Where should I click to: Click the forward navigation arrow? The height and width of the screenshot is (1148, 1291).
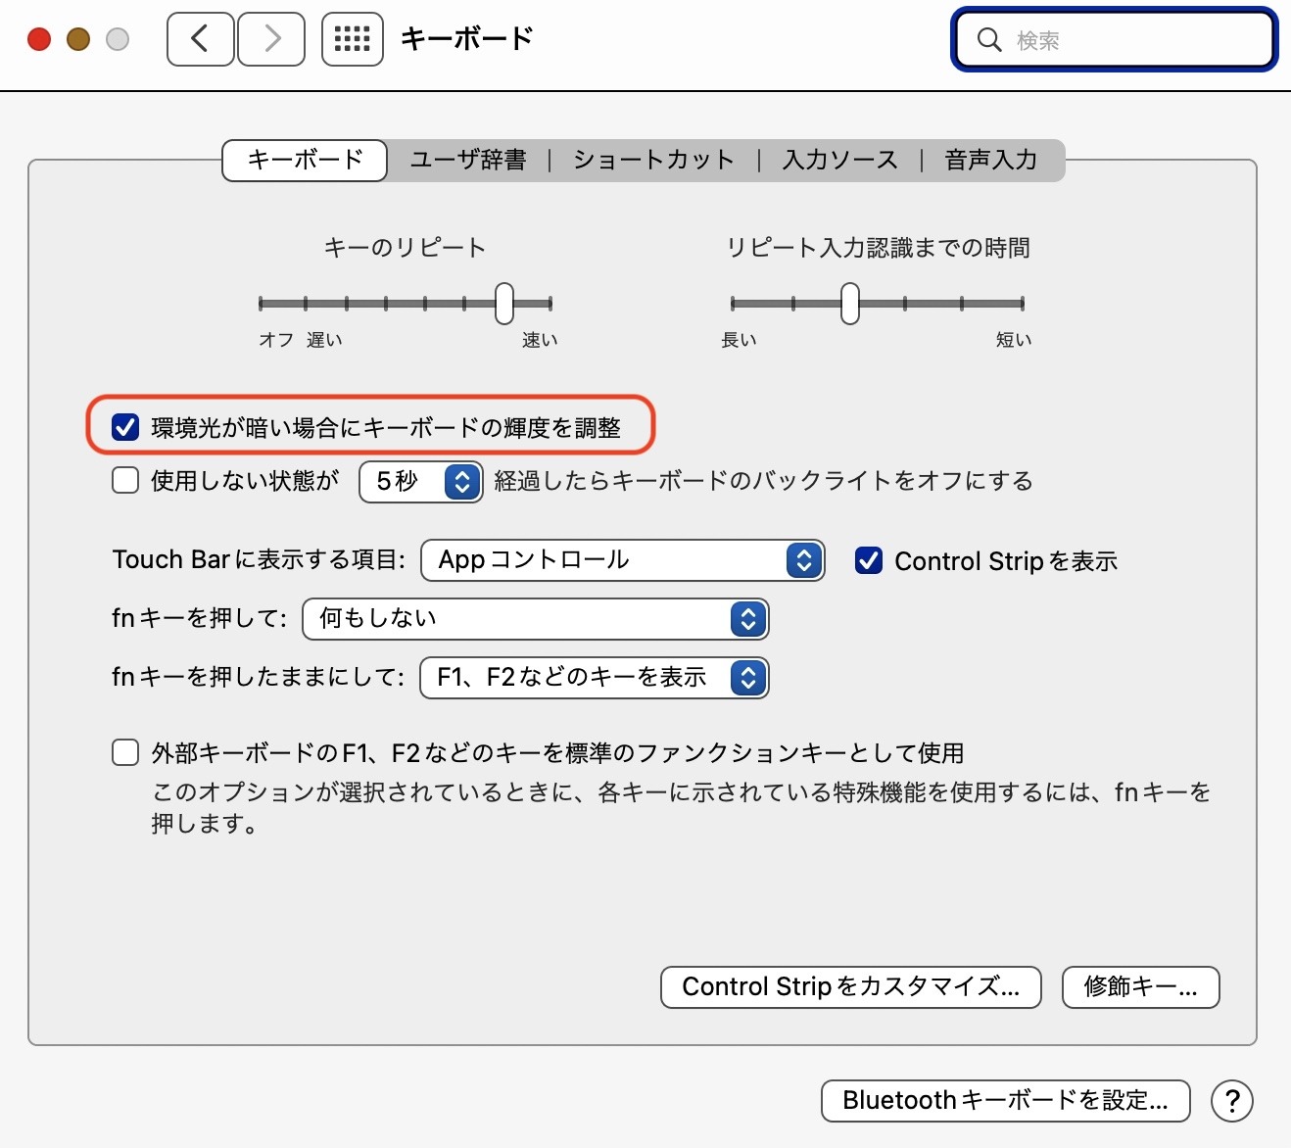click(x=271, y=39)
